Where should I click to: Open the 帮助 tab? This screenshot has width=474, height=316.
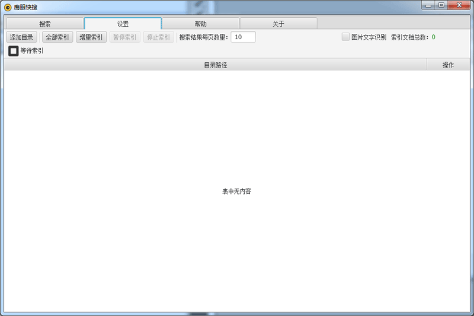(201, 24)
